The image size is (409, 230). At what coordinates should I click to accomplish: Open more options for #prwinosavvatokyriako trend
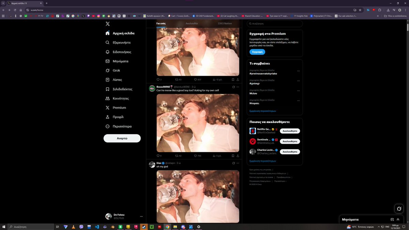pyautogui.click(x=299, y=71)
